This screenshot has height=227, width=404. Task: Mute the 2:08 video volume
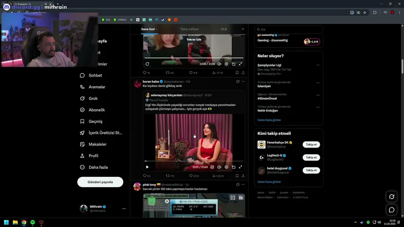pyautogui.click(x=219, y=64)
